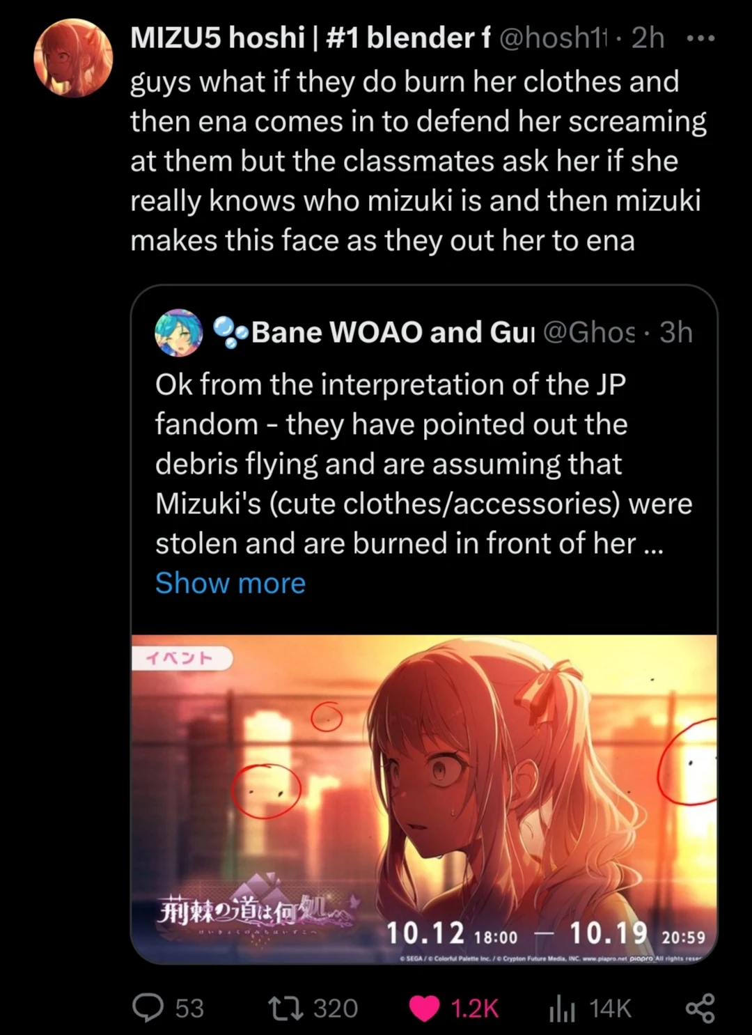Image resolution: width=752 pixels, height=1035 pixels.
Task: Tap the 2h timestamp
Action: tap(648, 38)
